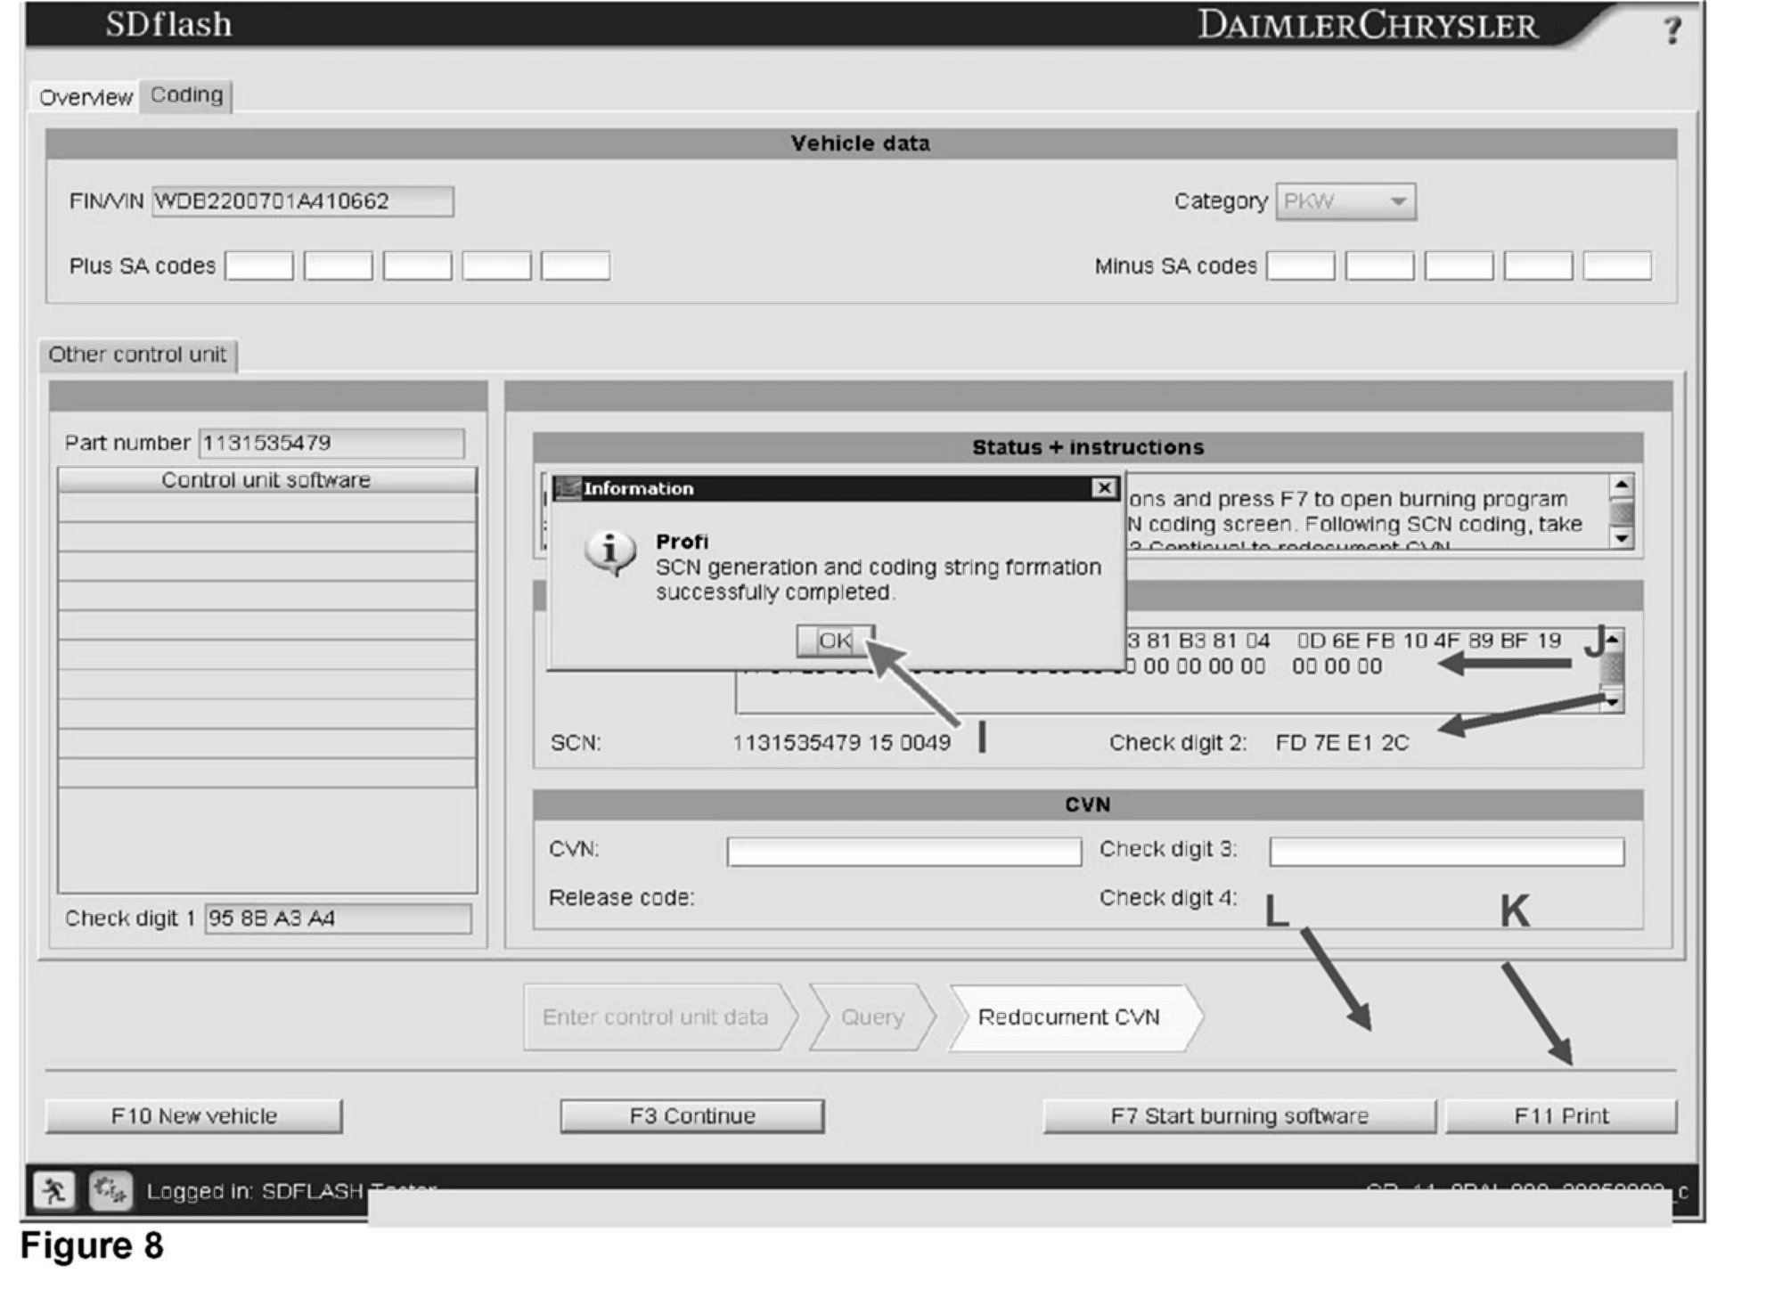Viewport: 1766px width, 1298px height.
Task: Click the Check digit 4 label
Action: point(1168,897)
